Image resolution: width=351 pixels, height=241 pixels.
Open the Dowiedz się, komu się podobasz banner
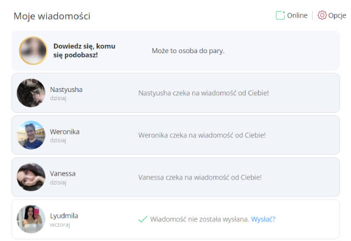pos(175,51)
